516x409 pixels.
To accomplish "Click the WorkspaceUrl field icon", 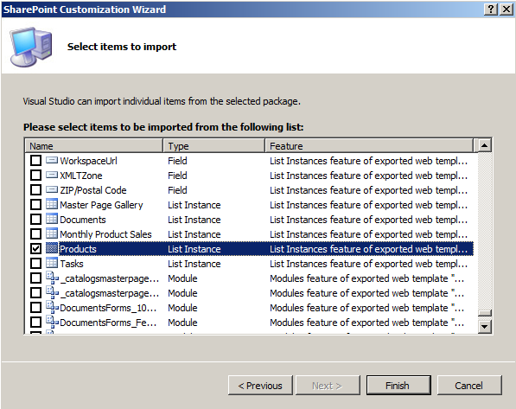I will (52, 160).
